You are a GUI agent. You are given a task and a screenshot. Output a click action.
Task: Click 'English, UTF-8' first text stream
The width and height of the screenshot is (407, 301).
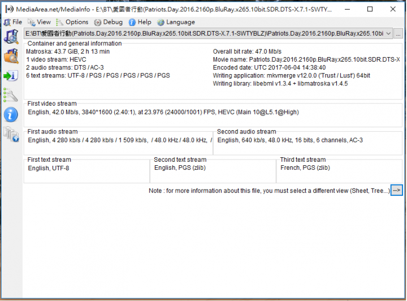49,168
